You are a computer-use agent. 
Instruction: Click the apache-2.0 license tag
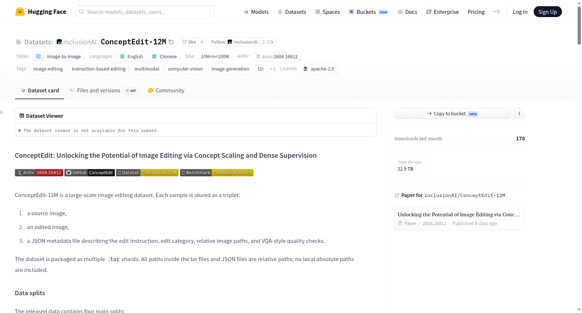[319, 69]
